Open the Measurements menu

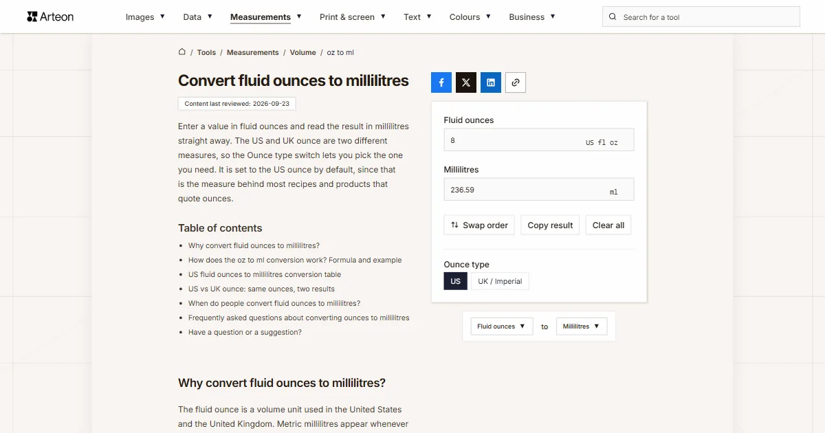[x=266, y=17]
